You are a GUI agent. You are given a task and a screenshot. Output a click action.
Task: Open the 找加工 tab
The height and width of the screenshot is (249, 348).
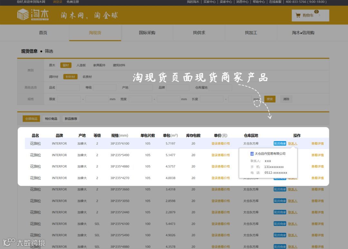coord(251,33)
